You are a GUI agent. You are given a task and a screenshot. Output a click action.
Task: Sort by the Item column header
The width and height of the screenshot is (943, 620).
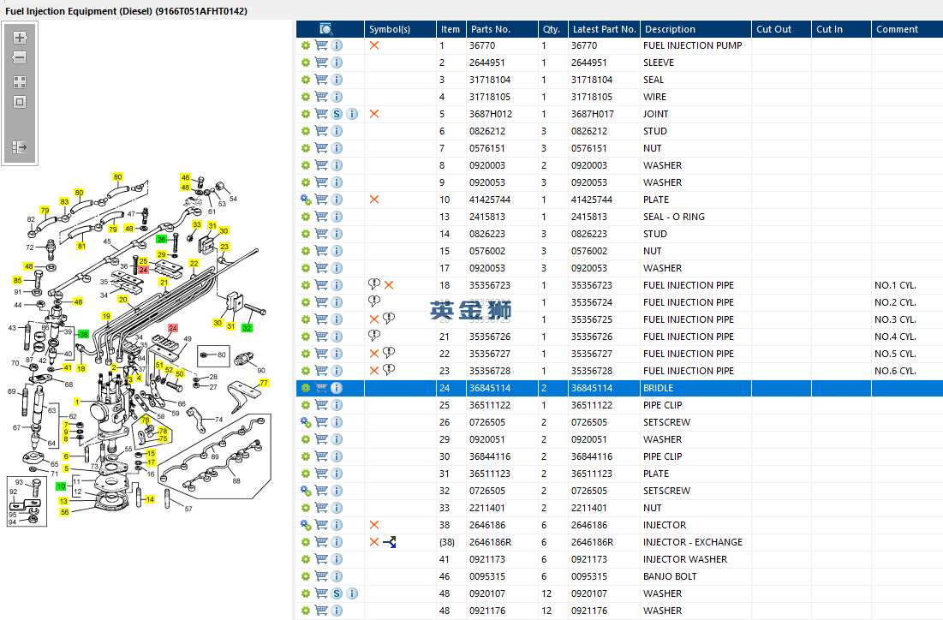[x=451, y=29]
